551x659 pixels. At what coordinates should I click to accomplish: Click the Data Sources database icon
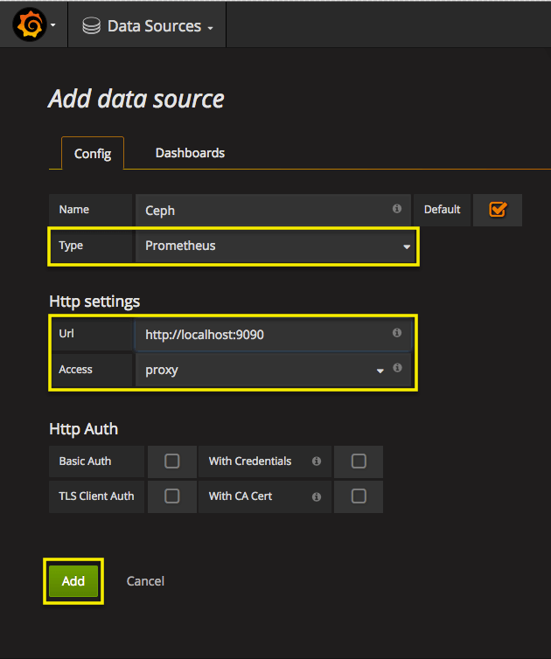pos(91,26)
